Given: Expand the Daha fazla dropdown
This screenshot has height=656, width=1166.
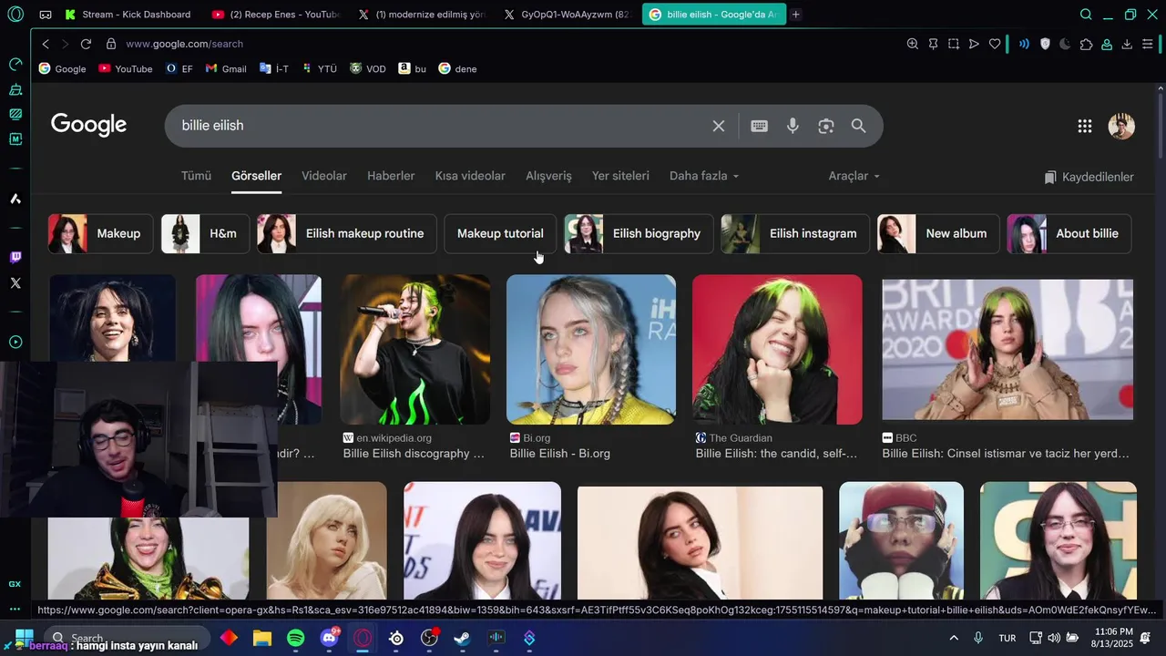Looking at the screenshot, I should pyautogui.click(x=704, y=176).
